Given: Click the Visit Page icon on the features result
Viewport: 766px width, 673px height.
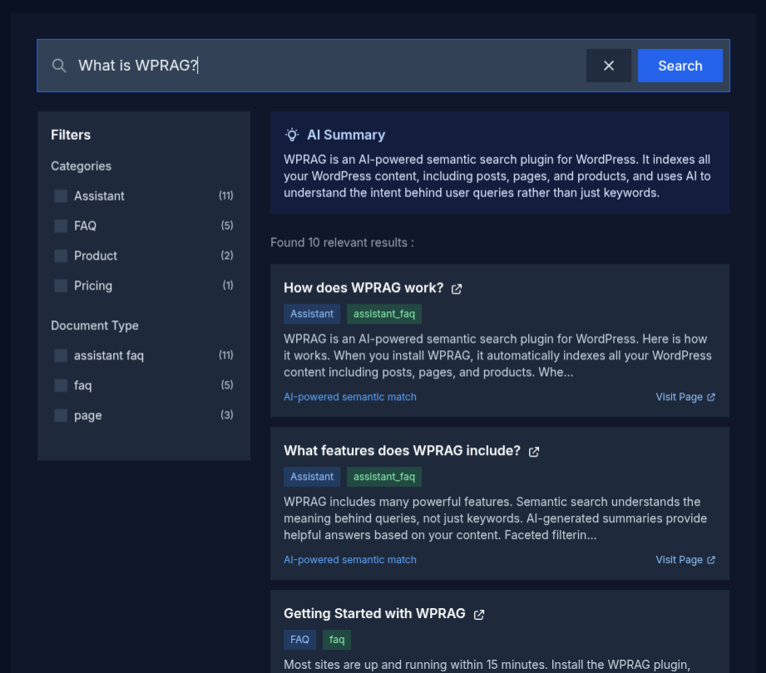Looking at the screenshot, I should pyautogui.click(x=713, y=560).
